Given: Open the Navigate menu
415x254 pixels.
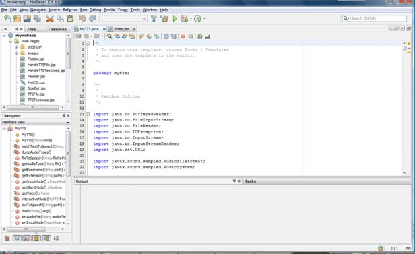Looking at the screenshot, I should [38, 10].
